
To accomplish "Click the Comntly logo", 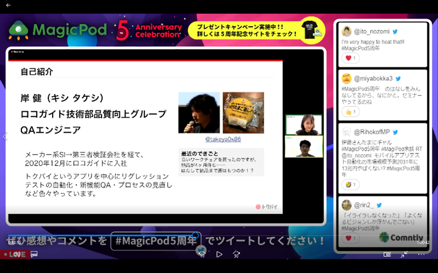I will [x=401, y=237].
